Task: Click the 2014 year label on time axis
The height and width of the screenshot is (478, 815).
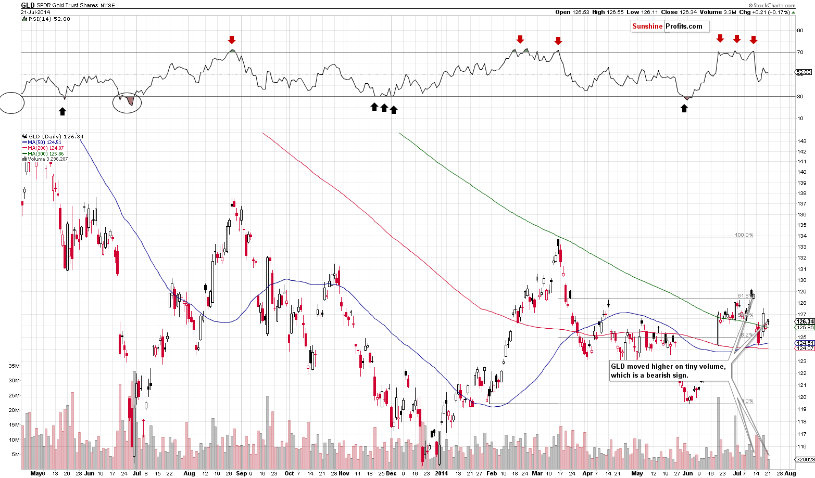Action: (x=442, y=474)
